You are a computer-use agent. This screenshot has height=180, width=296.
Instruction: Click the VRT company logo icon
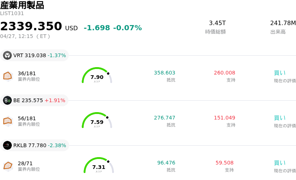point(7,56)
